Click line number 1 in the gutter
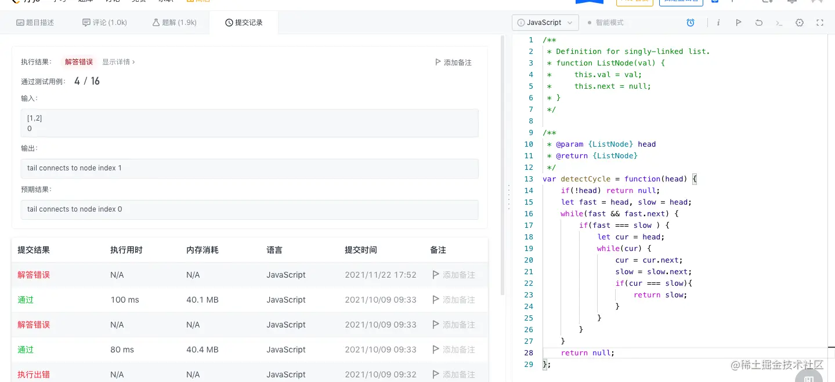The width and height of the screenshot is (835, 382). [x=530, y=39]
